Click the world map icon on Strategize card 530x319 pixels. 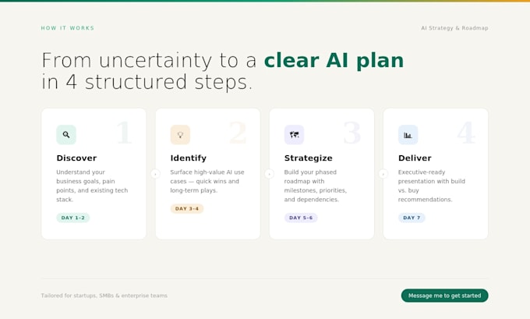294,135
